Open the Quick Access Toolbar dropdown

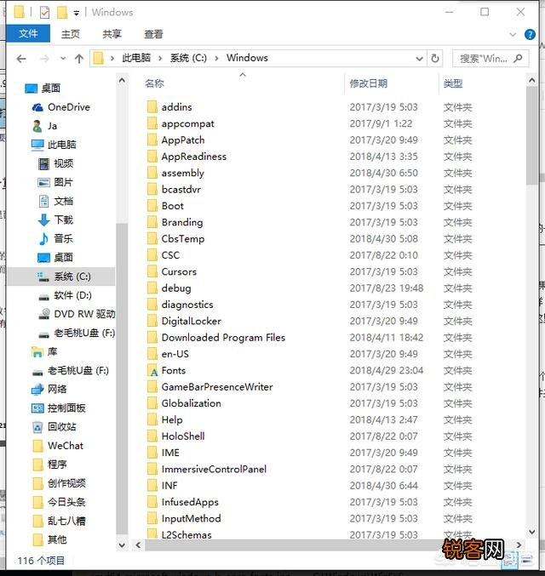click(76, 14)
